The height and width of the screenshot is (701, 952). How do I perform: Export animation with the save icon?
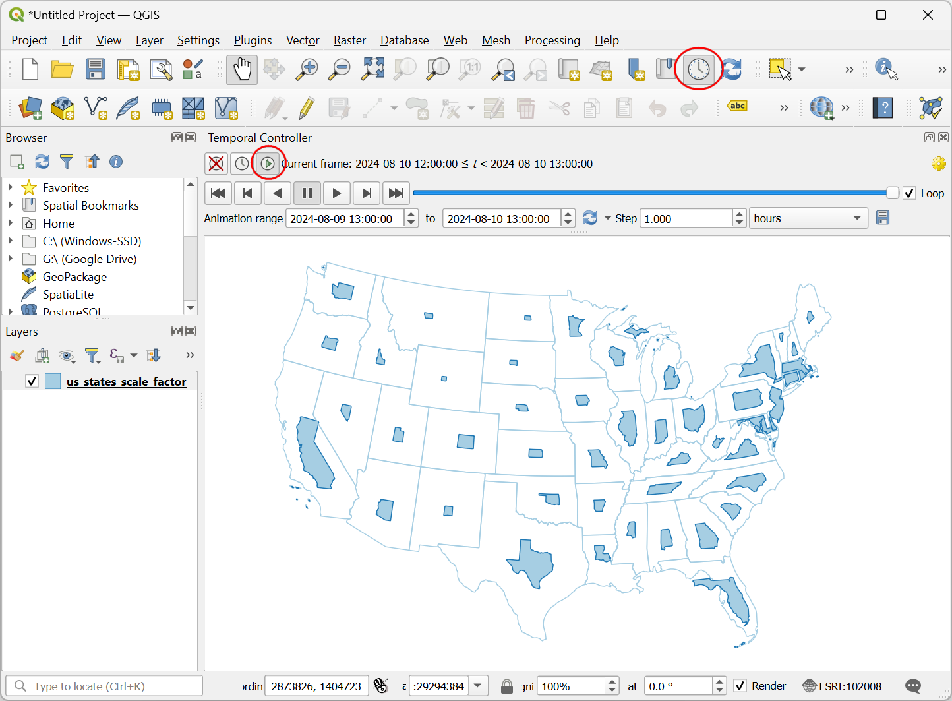[x=883, y=218]
